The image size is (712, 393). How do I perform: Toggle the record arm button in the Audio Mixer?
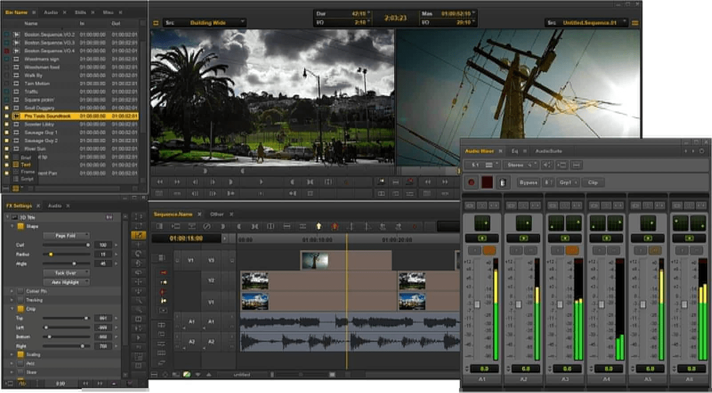472,182
